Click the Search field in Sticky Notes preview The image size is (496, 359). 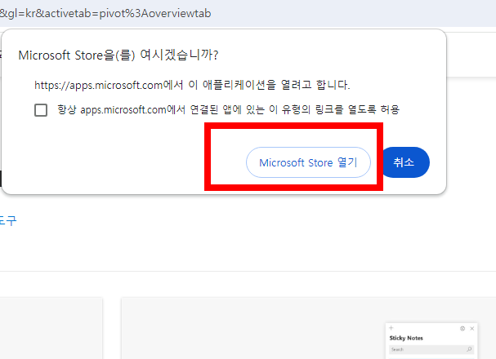click(431, 349)
